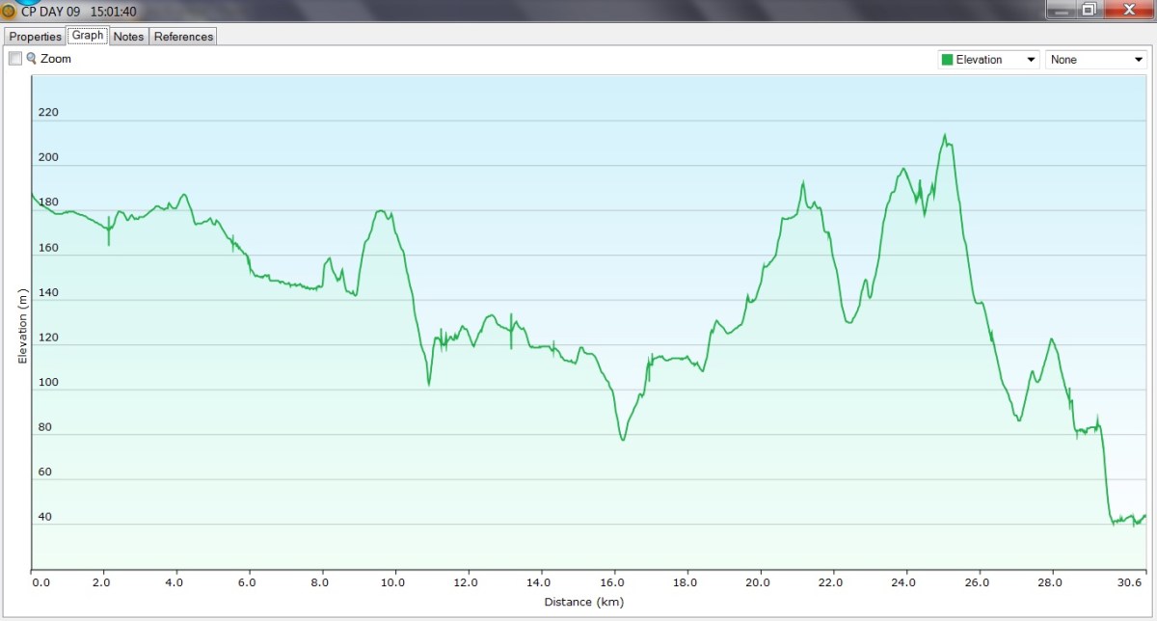Select the Graph tab
Screen dimensions: 1157x621
pos(88,36)
